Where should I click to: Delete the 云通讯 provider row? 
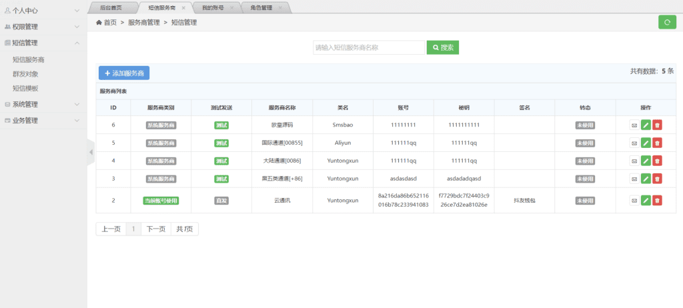click(x=657, y=201)
